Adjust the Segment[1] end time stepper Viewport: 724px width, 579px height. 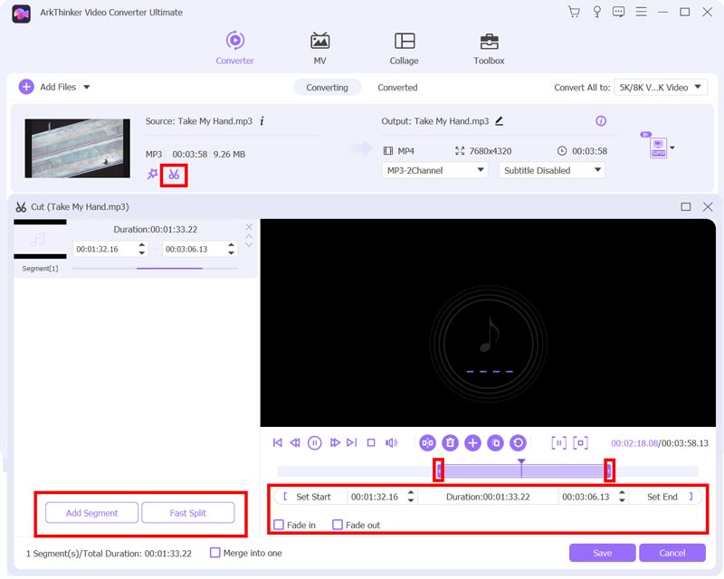coord(231,250)
